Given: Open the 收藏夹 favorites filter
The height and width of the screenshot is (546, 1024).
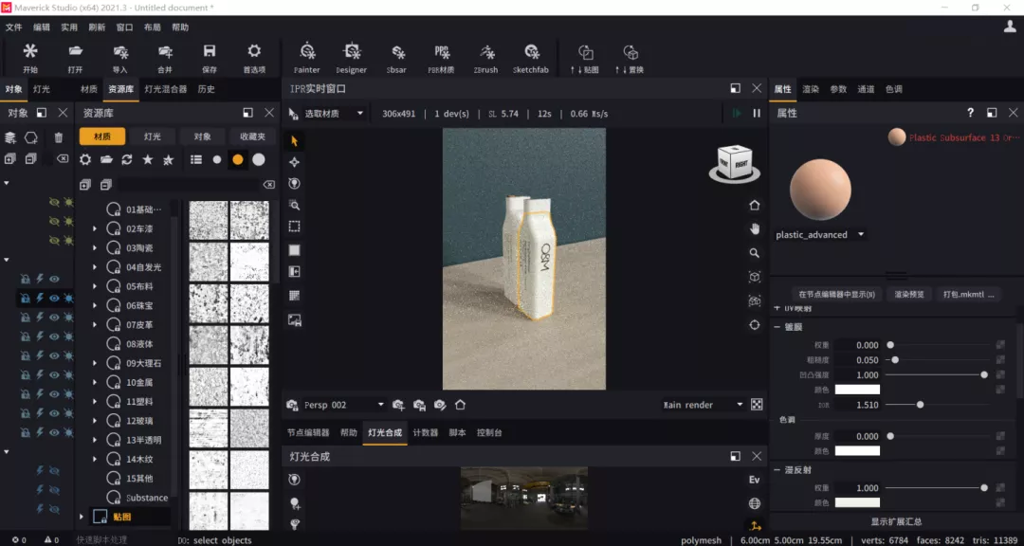Looking at the screenshot, I should 253,136.
